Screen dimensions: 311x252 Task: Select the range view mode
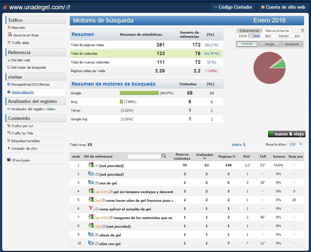click(x=269, y=44)
